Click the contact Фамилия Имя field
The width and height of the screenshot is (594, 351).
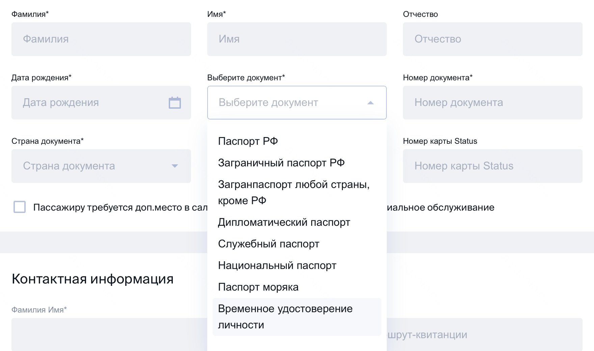pos(108,334)
